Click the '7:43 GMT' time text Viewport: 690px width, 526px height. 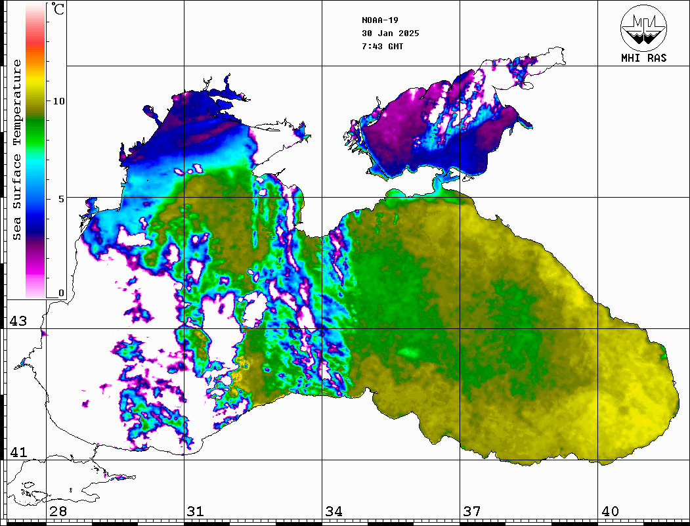click(x=382, y=46)
